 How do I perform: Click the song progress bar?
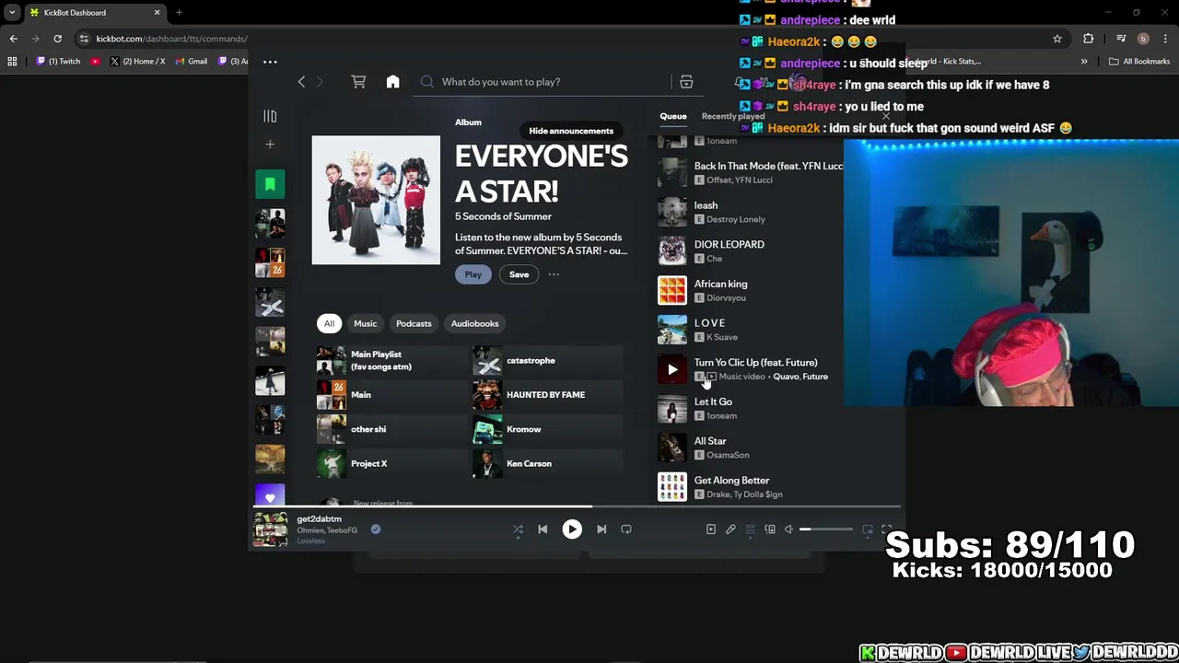coord(577,506)
